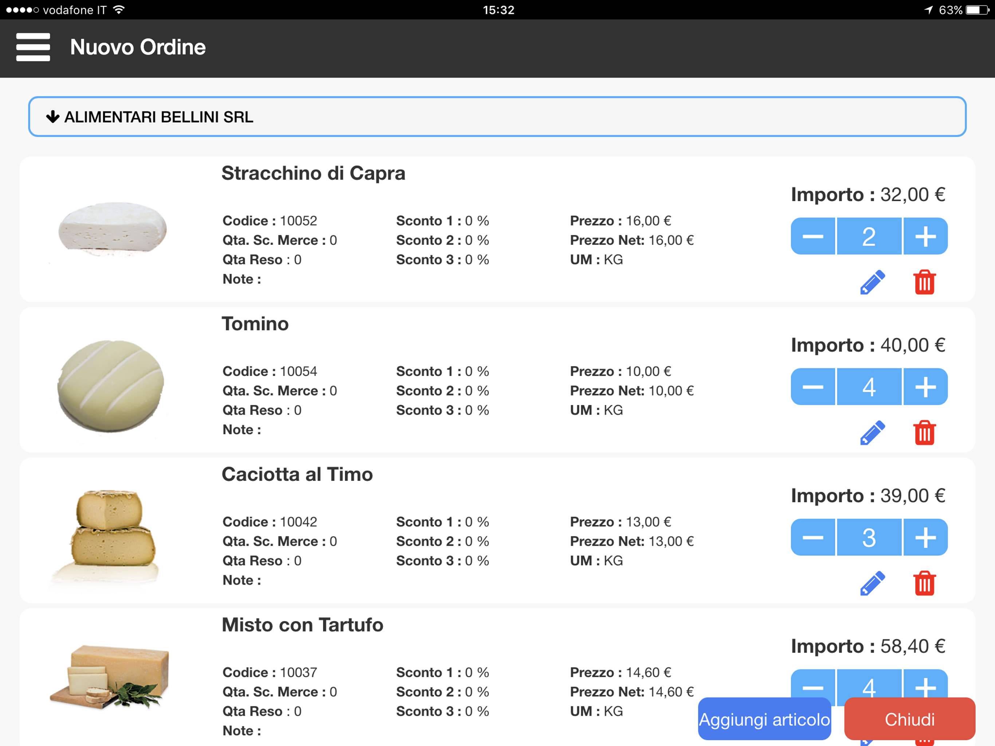Viewport: 995px width, 746px height.
Task: Delete the Tomino item with trash icon
Action: click(924, 433)
